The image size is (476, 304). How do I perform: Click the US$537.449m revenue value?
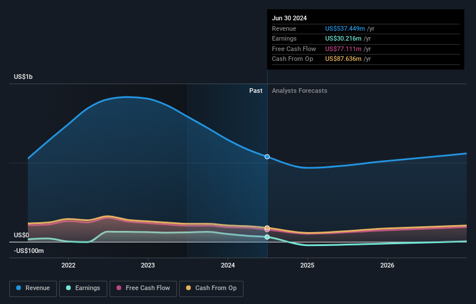345,28
